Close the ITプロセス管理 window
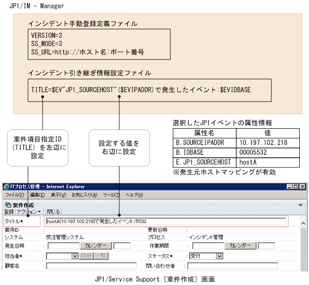 click(302, 186)
